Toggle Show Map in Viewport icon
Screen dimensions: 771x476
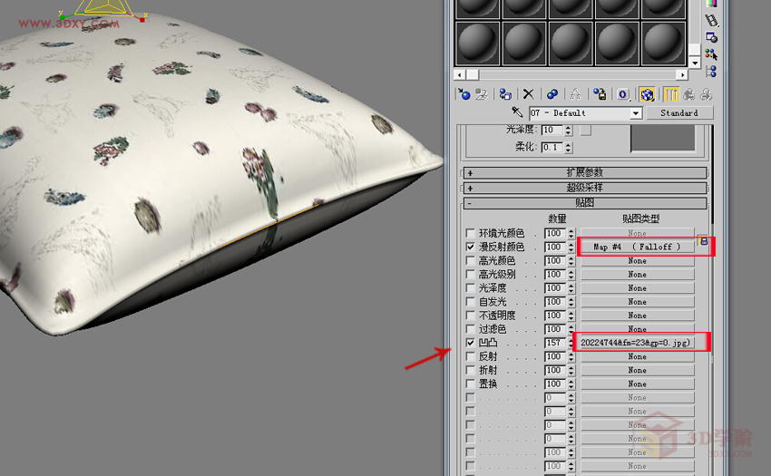(x=647, y=94)
